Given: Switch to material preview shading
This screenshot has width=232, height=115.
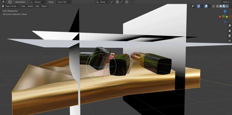Looking at the screenshot, I should (224, 6).
